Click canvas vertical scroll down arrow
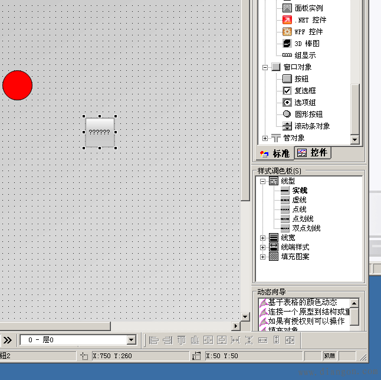 245,317
